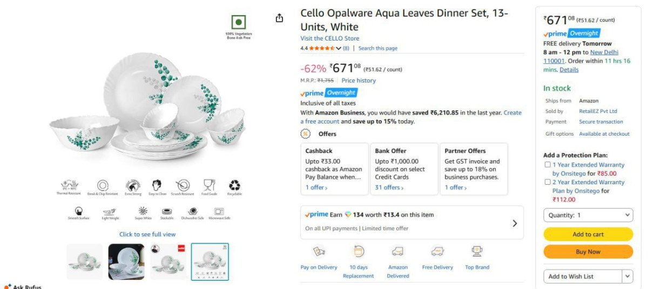Visit the CELLO Store link
The width and height of the screenshot is (648, 289).
pyautogui.click(x=330, y=38)
